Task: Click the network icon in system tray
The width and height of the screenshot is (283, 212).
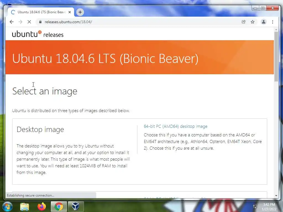Action: click(x=255, y=206)
